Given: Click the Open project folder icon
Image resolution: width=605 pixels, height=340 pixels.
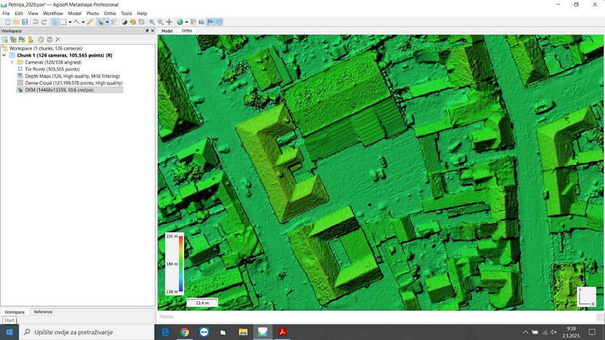Looking at the screenshot, I should (16, 22).
